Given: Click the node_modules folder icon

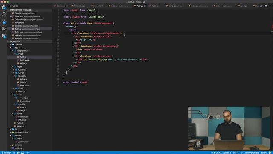Looking at the screenshot, I should (13, 132).
